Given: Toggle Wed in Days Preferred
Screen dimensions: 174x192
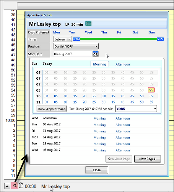Looking at the screenshot, I should pos(88,32).
